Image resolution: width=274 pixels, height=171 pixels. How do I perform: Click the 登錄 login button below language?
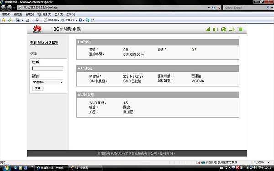point(38,88)
